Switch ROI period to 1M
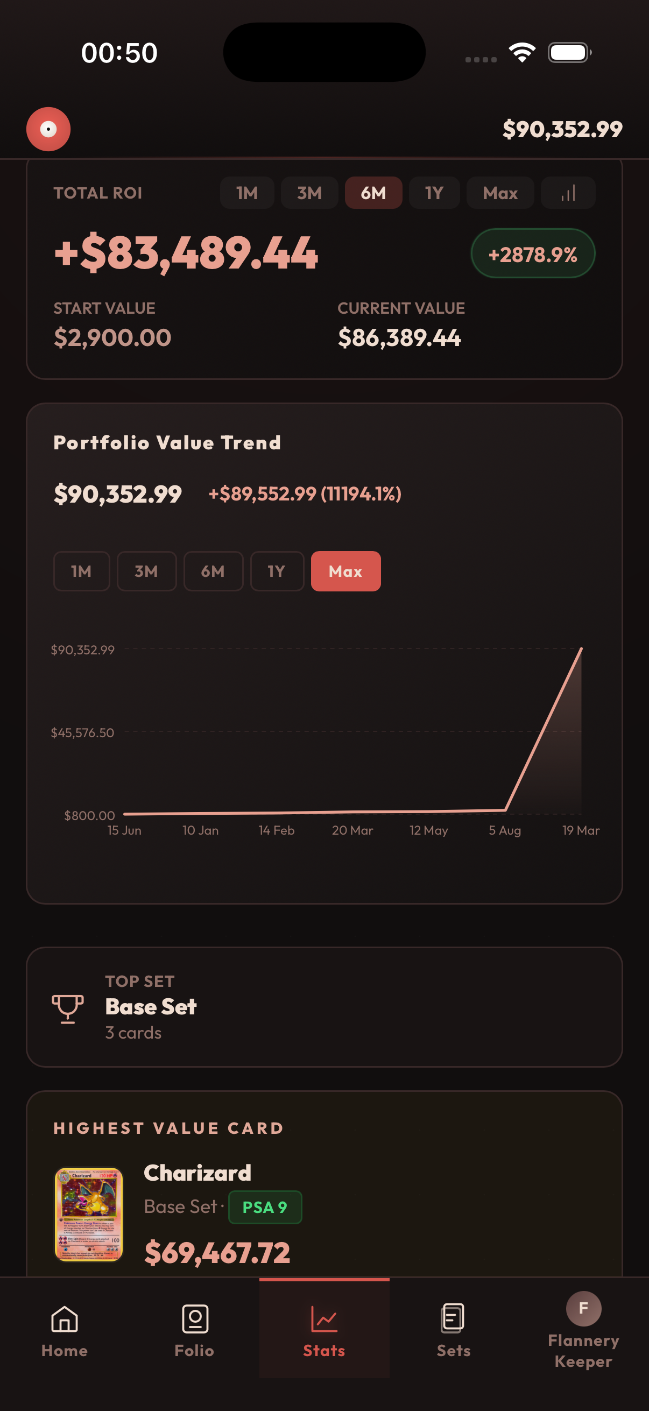 (x=247, y=192)
